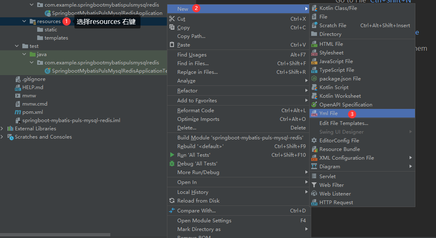Open Mark Directory as submenu
This screenshot has height=238, width=436.
click(x=238, y=229)
